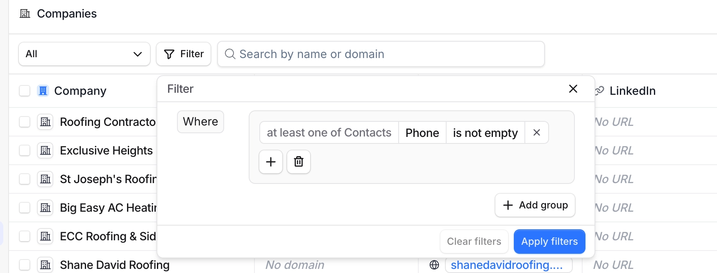
Task: Click the blue Company column header icon
Action: [43, 91]
